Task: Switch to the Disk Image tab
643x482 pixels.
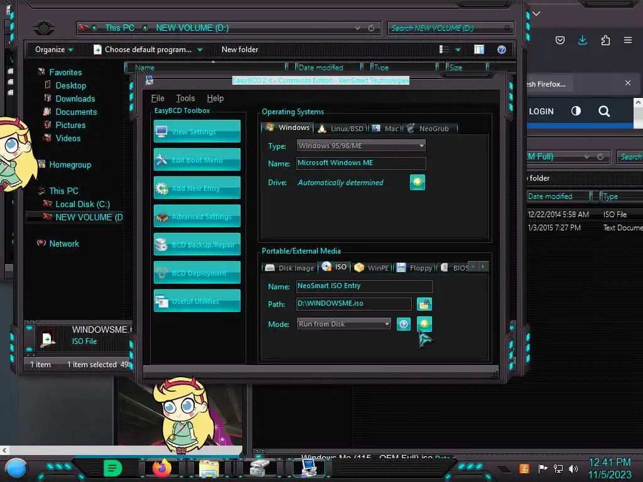Action: tap(290, 267)
